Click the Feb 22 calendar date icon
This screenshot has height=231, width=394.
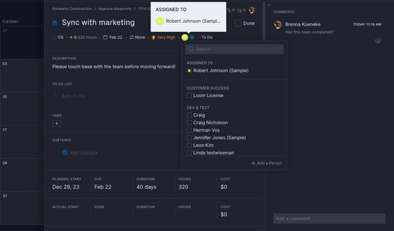105,38
